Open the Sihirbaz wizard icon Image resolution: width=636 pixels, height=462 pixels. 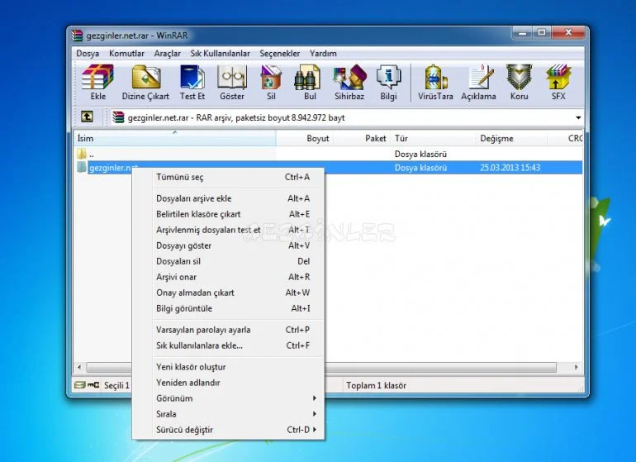point(349,83)
